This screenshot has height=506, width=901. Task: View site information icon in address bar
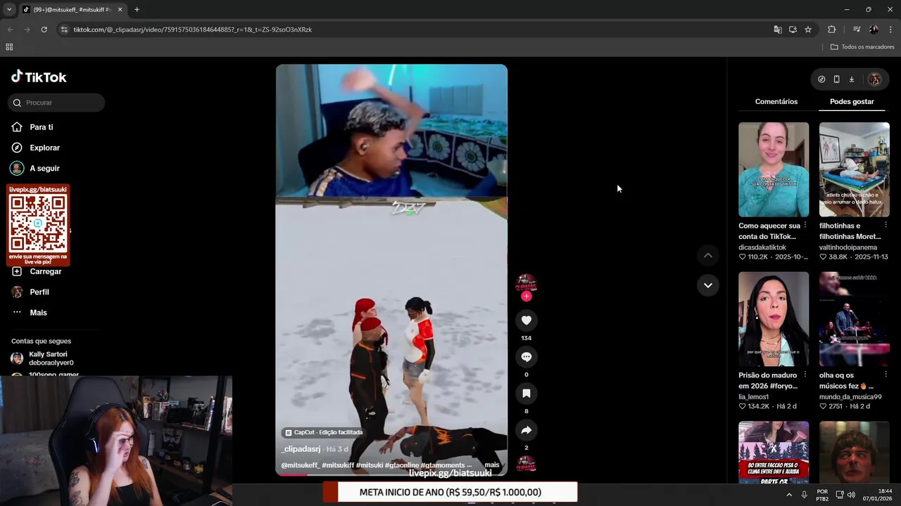64,30
